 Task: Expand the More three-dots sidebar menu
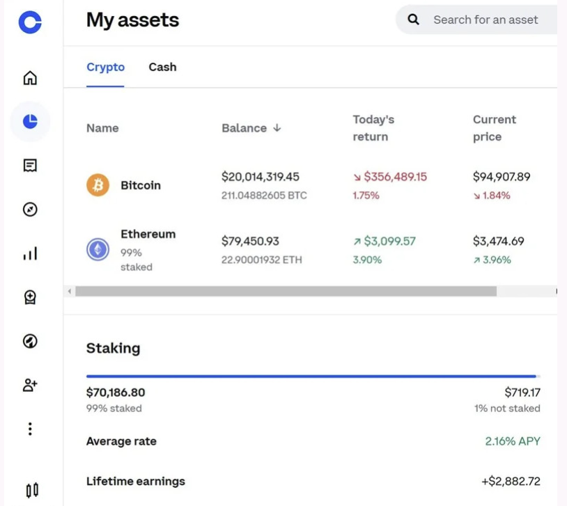point(30,429)
